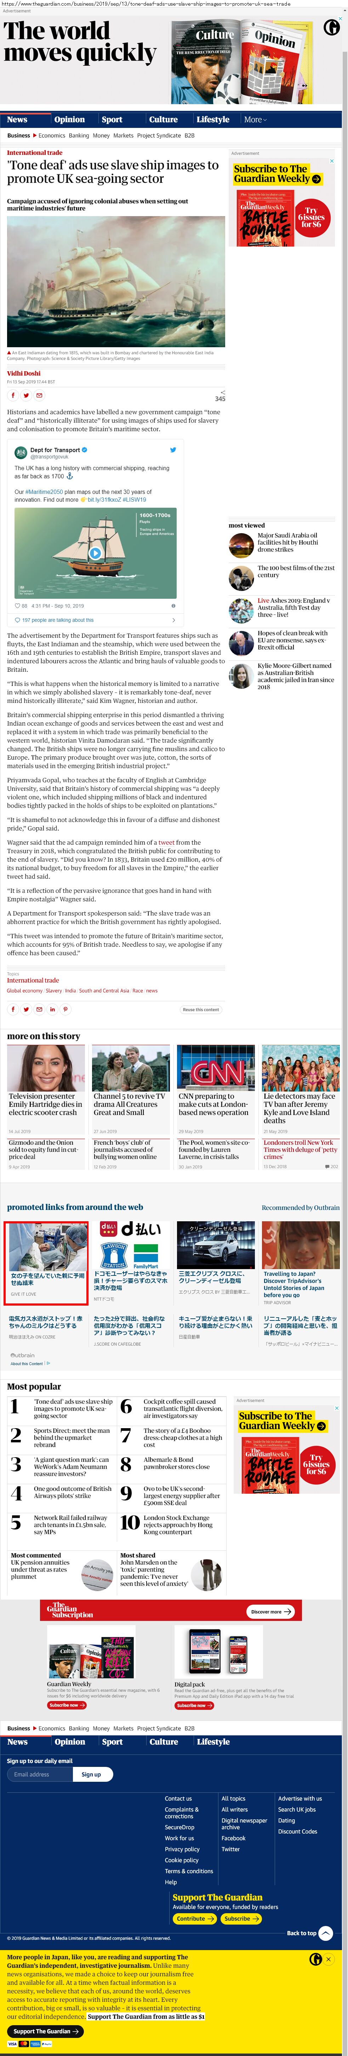
Task: Expand the More menu in navigation
Action: pyautogui.click(x=255, y=119)
